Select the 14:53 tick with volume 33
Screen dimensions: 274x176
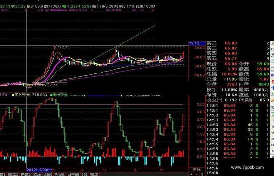(238, 130)
